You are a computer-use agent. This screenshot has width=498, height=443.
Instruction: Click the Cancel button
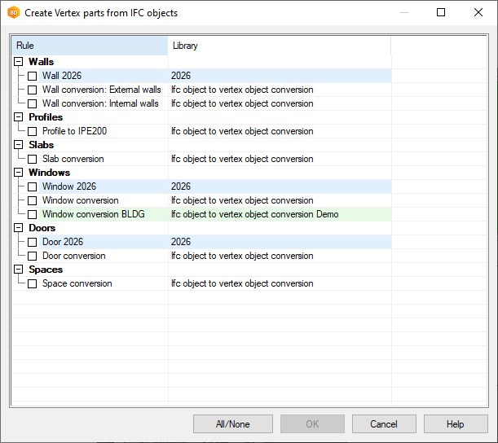(384, 424)
